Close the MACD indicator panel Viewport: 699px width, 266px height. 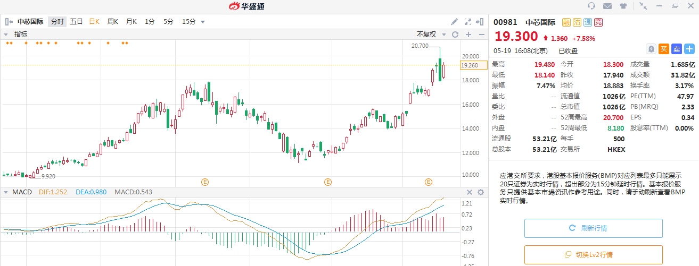tap(470, 192)
